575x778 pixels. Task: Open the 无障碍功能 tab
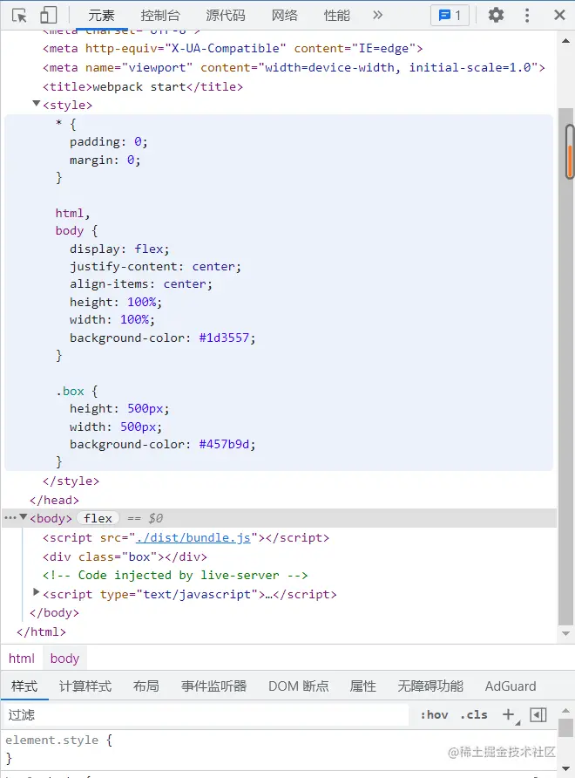tap(430, 686)
